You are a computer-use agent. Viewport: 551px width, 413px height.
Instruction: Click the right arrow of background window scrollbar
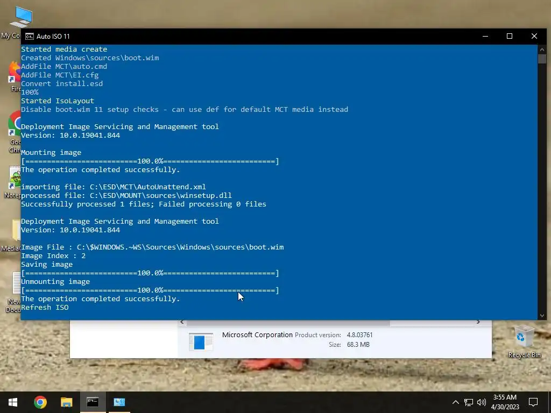point(478,322)
